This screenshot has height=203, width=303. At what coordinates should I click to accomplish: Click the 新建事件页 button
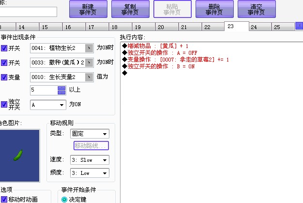88,9
